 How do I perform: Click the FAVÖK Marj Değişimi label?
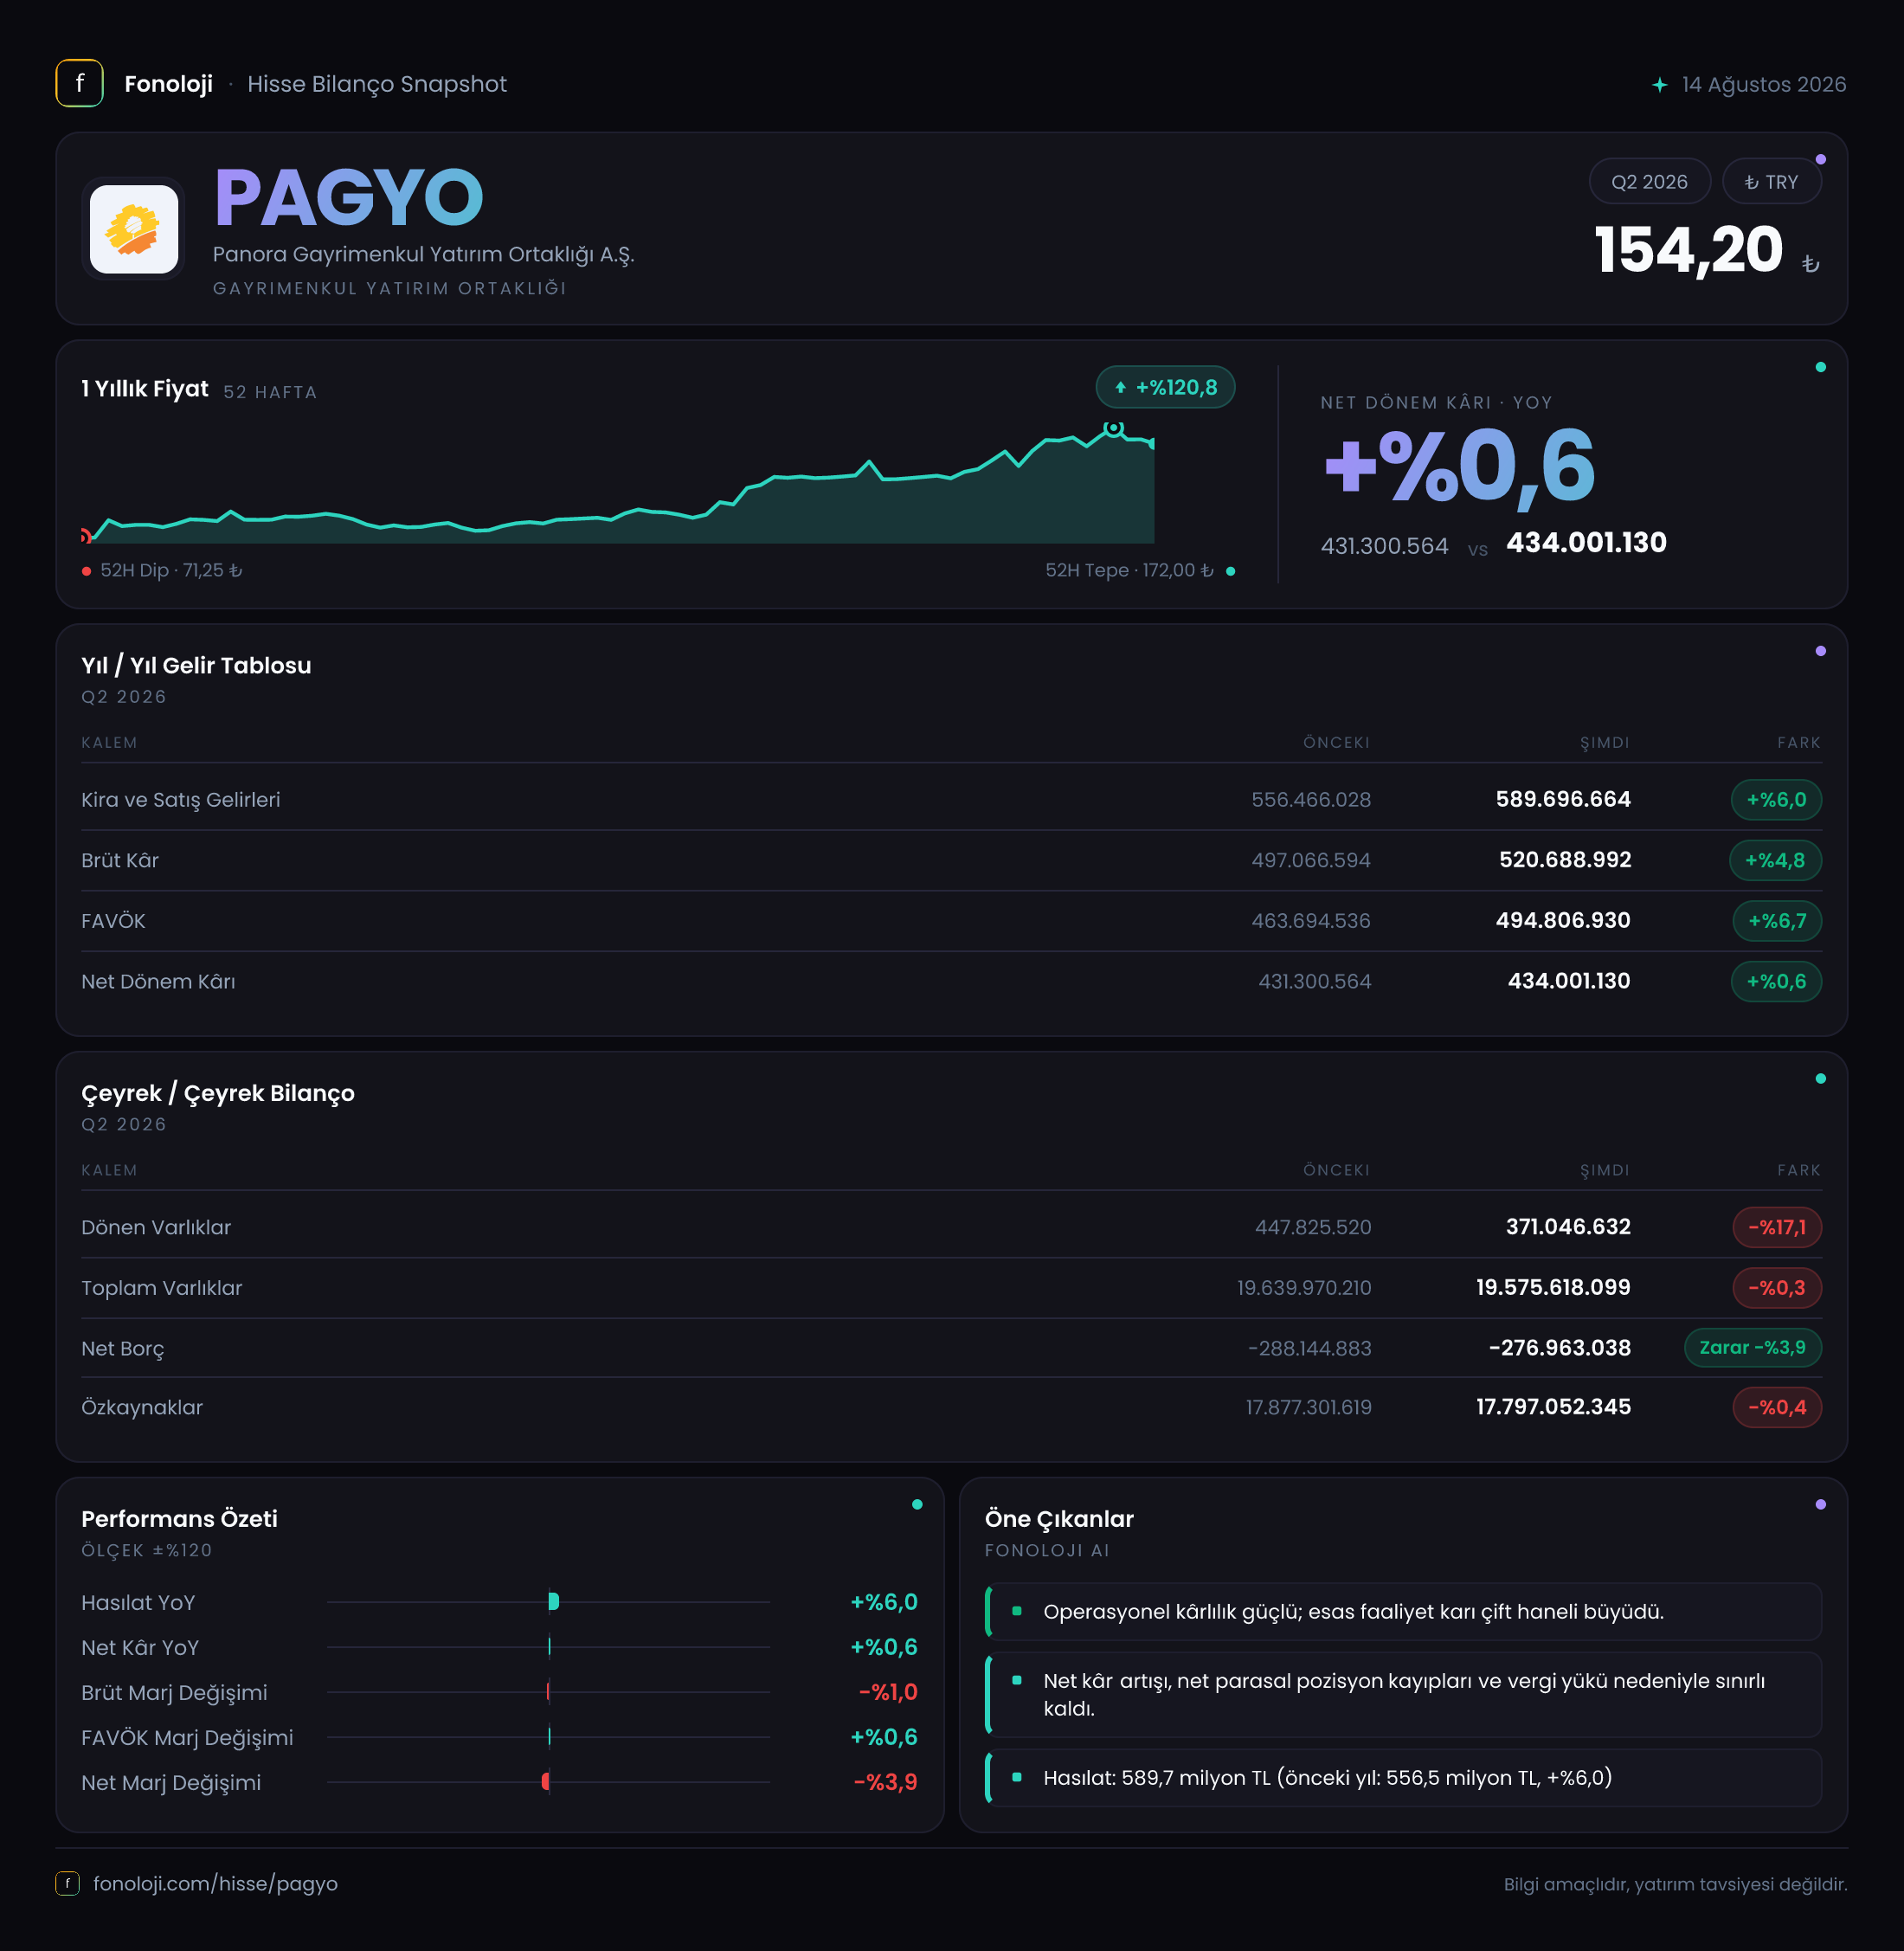tap(187, 1738)
